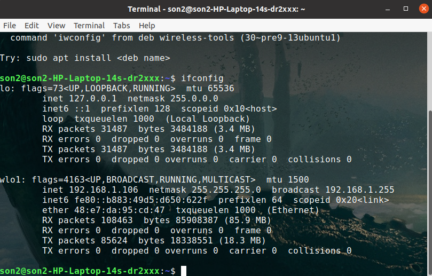
Task: Click 'scopeid 0x20<link>' text
Action: 341,200
